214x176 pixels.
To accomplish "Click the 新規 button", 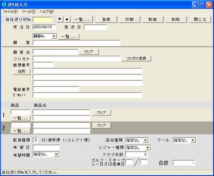I will click(x=153, y=19).
